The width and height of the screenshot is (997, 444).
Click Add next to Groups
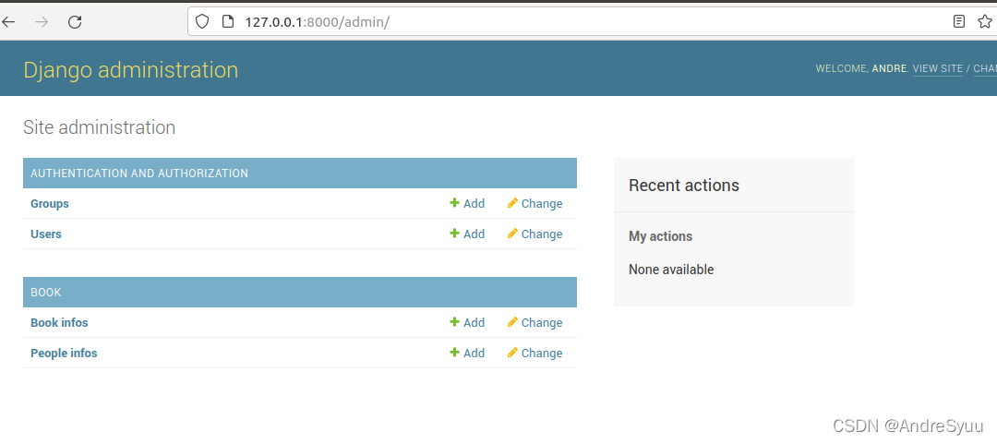(474, 204)
